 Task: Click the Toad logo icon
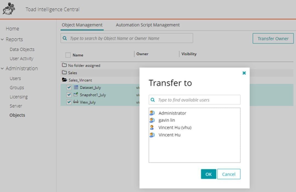[9, 9]
